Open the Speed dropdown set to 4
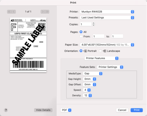147x116 pixels. [x=87, y=90]
